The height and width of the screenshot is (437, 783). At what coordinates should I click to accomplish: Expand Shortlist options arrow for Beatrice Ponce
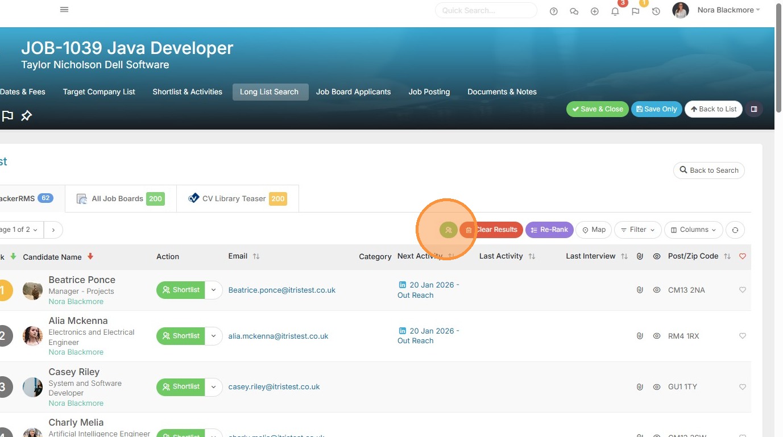pos(213,290)
